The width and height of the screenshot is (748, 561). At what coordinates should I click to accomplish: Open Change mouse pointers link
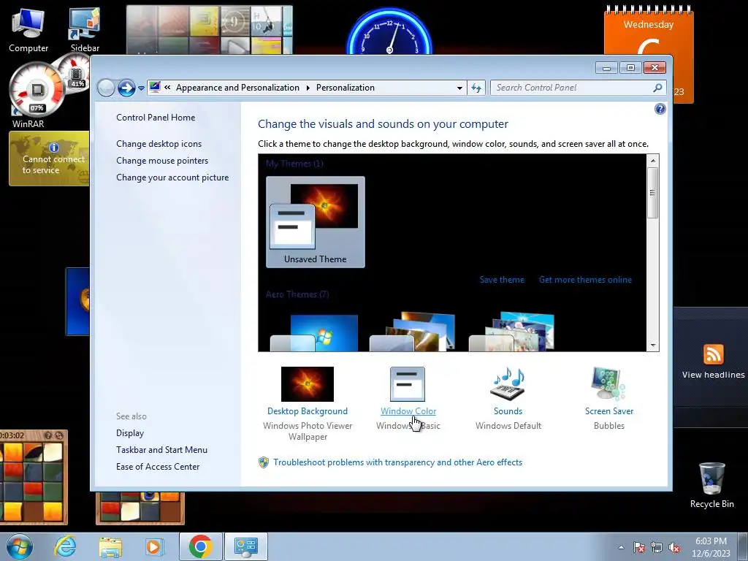tap(162, 160)
